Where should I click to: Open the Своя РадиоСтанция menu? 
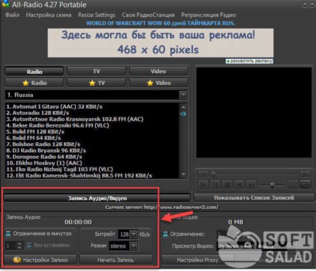(x=148, y=15)
